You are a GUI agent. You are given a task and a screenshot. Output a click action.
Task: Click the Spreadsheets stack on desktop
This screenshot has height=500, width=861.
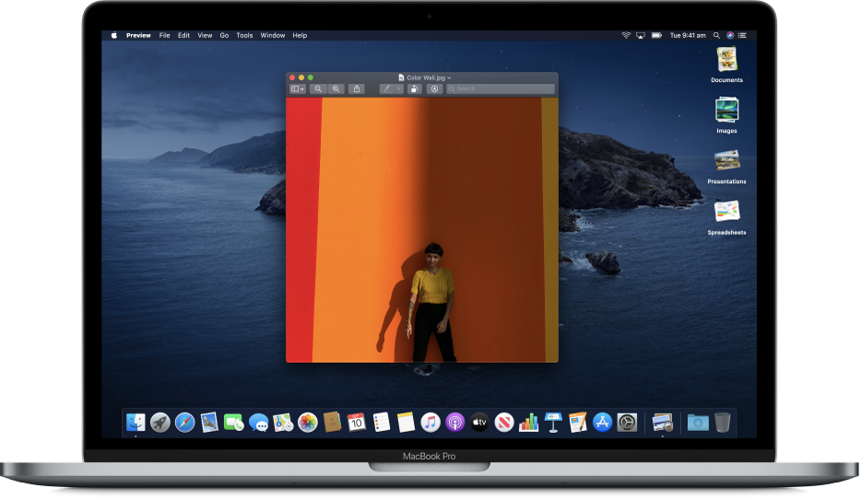tap(726, 212)
